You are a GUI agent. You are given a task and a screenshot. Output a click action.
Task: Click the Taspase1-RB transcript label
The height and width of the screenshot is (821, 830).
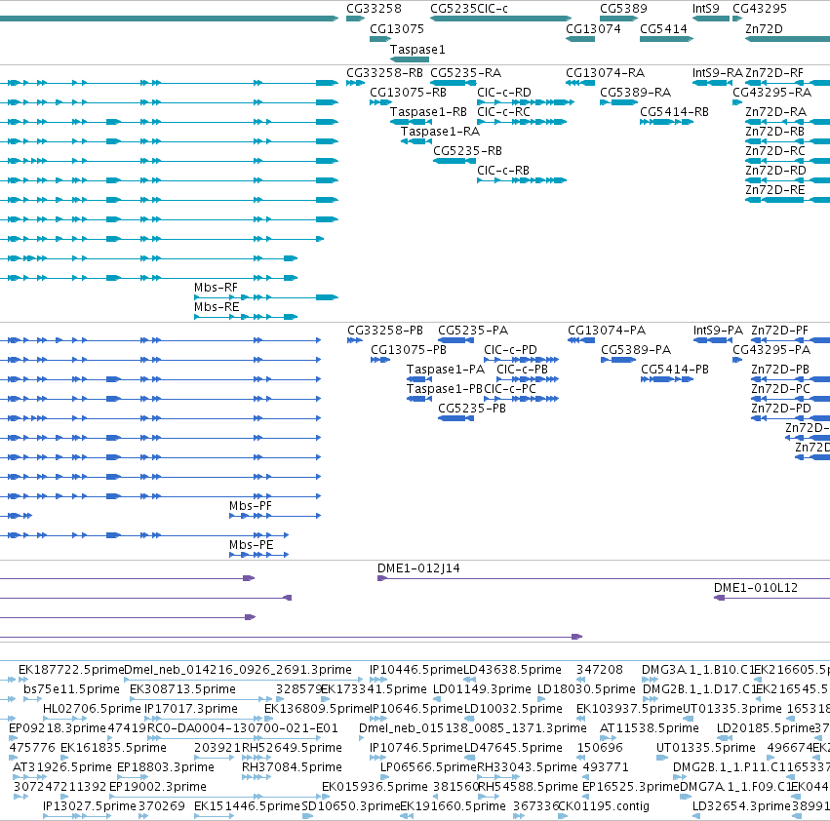point(428,112)
